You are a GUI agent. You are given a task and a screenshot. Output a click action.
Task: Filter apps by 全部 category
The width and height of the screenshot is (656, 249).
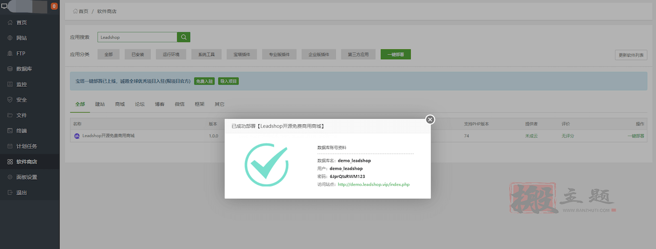[109, 54]
